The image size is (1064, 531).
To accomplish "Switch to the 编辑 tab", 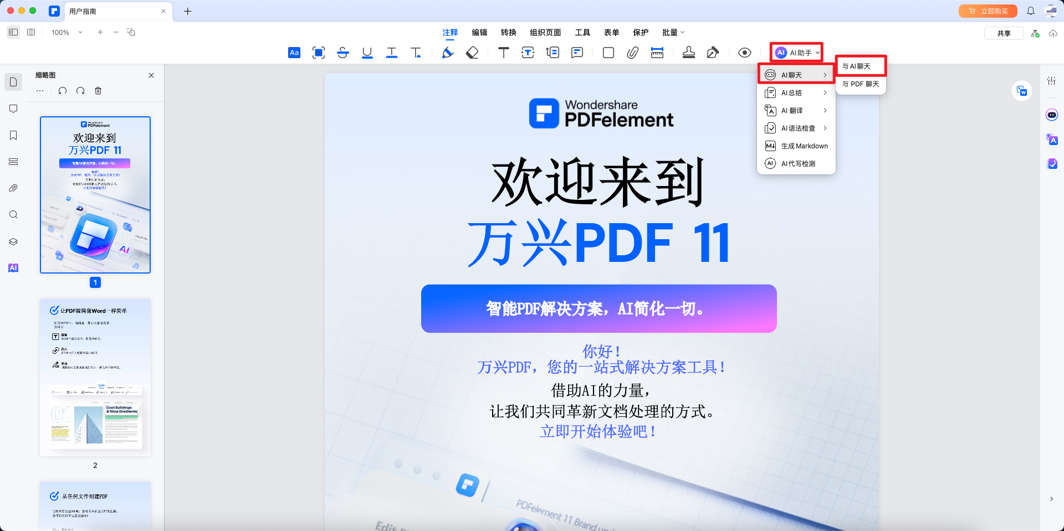I will coord(480,32).
